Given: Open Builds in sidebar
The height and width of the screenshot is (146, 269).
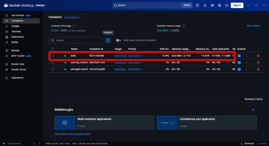Looking at the screenshot, I should [x=21, y=42].
